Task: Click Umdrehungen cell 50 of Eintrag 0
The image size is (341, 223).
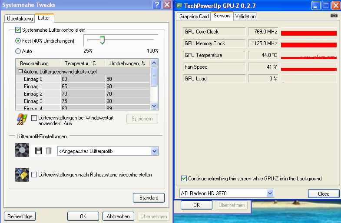Action: (128, 79)
